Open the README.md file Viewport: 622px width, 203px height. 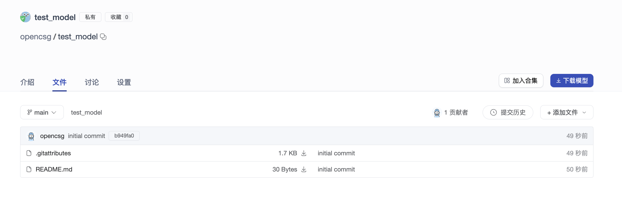pos(54,169)
